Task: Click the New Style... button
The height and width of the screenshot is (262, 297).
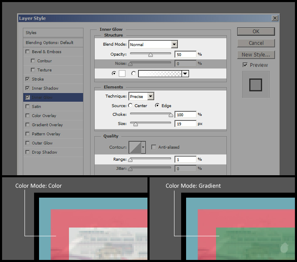Action: [256, 55]
